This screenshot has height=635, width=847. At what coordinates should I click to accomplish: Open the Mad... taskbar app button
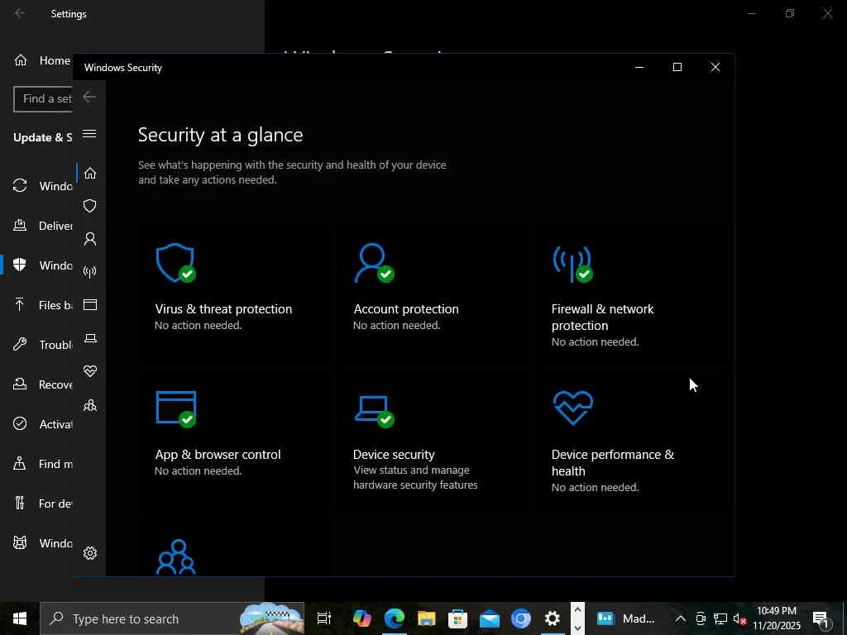[x=627, y=618]
